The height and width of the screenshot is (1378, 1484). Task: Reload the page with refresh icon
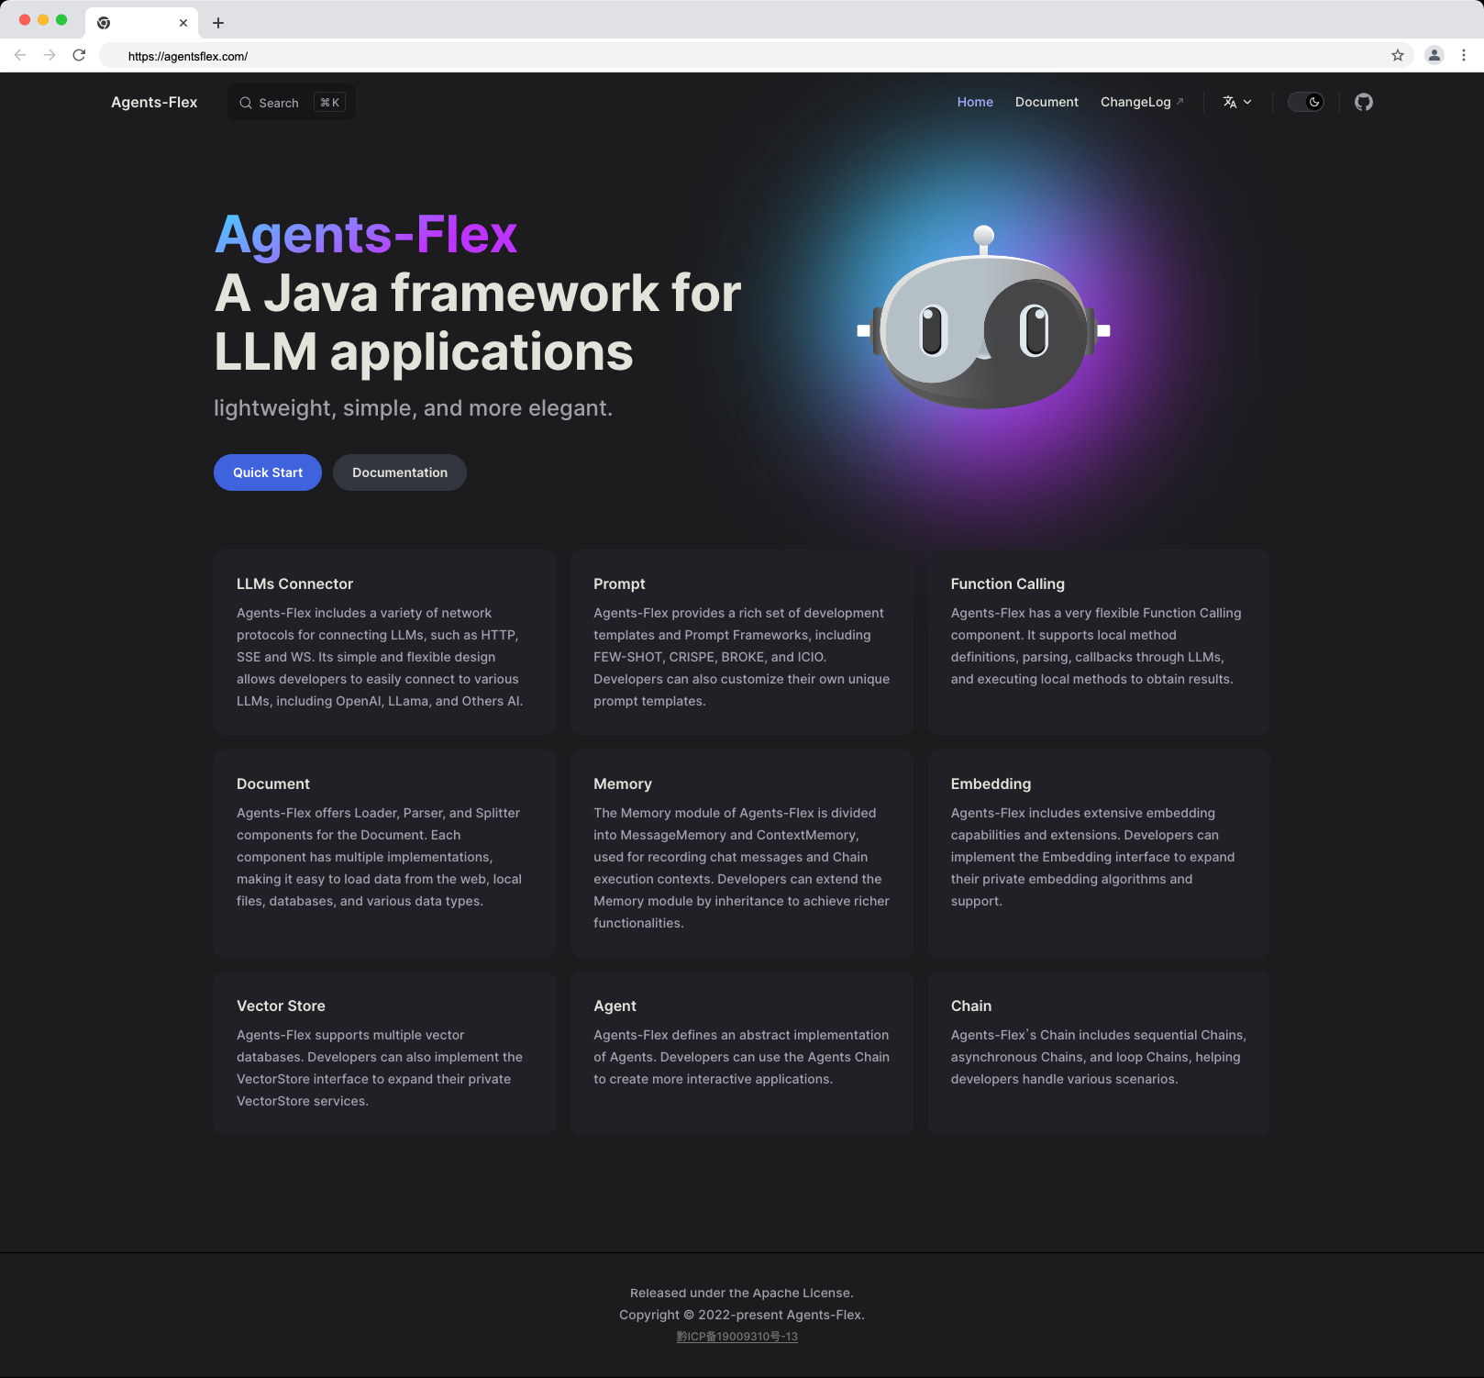(x=79, y=55)
